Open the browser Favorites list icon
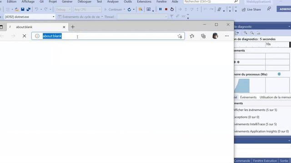The width and height of the screenshot is (291, 163). [192, 36]
